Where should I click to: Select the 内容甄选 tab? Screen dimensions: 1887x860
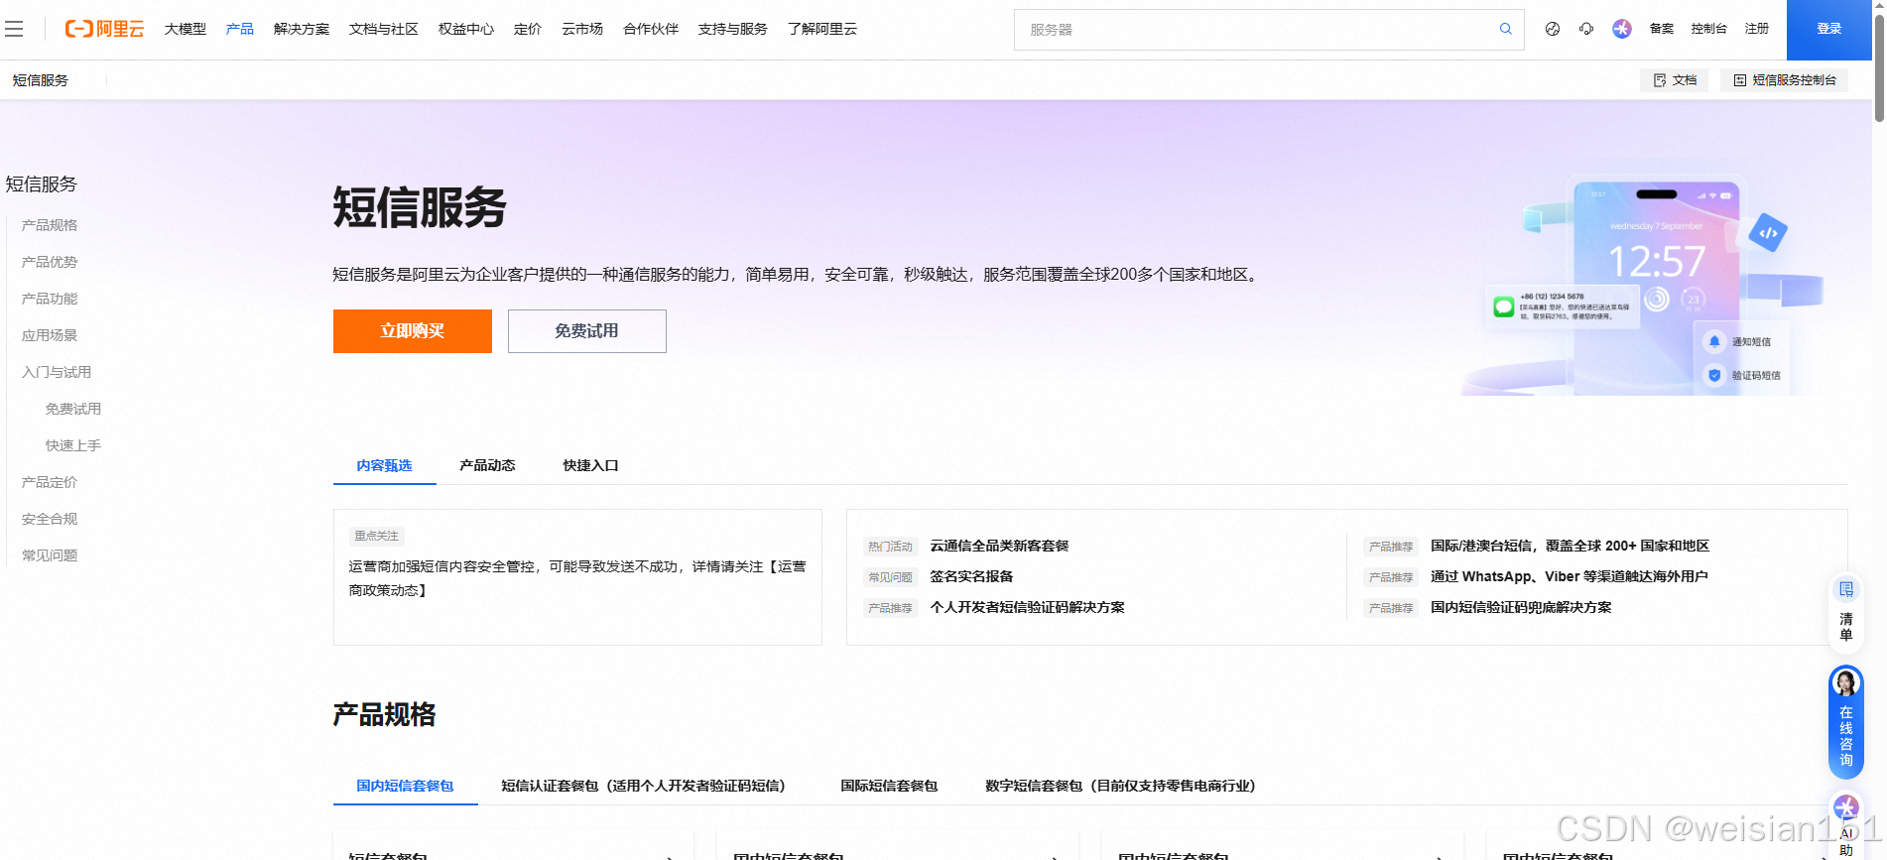pyautogui.click(x=385, y=465)
